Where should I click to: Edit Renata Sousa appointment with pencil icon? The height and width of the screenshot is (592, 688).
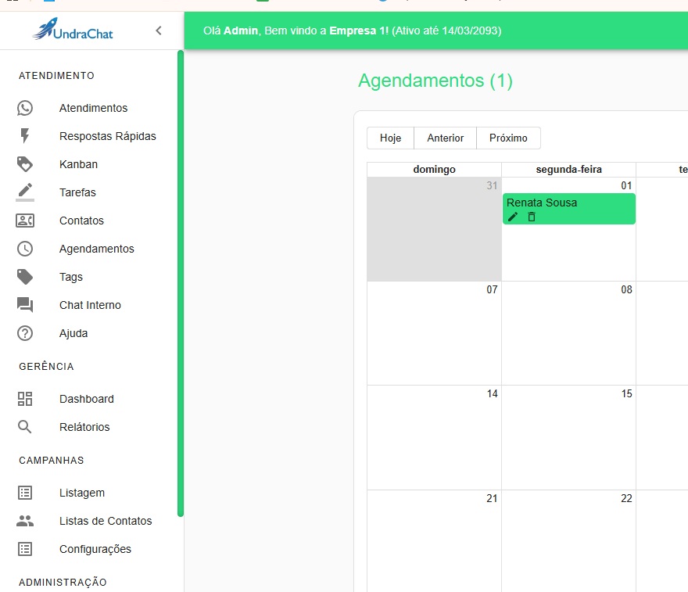(x=513, y=217)
